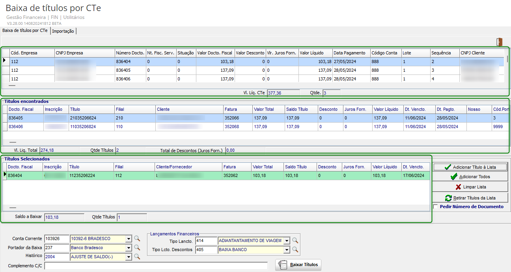This screenshot has height=272, width=511.
Task: Enable Pedir Número de Documento checkbox
Action: click(435, 207)
